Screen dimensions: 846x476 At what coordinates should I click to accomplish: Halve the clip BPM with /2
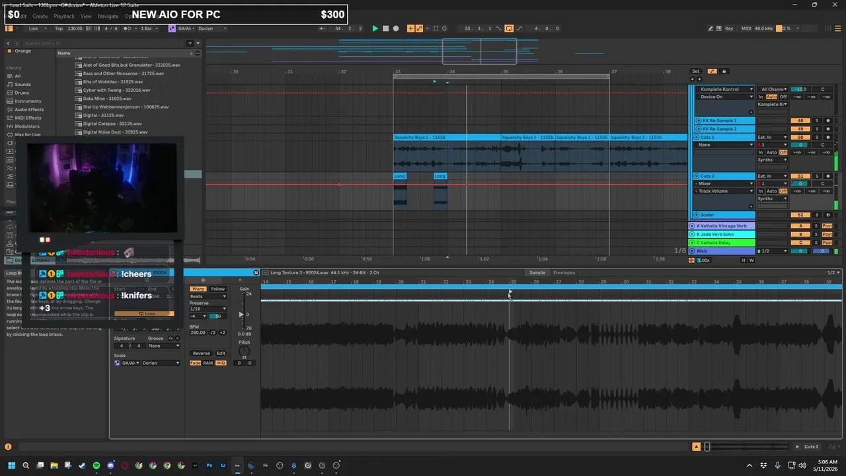coord(213,333)
